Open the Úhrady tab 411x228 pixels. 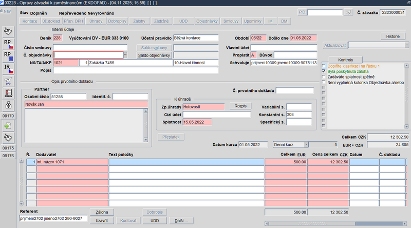96,21
